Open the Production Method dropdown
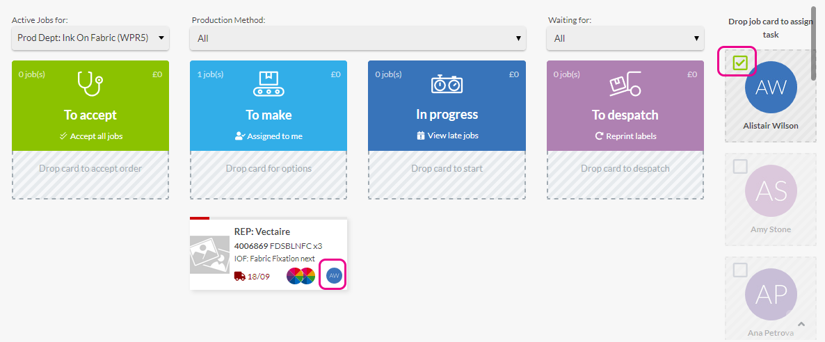 click(x=358, y=38)
